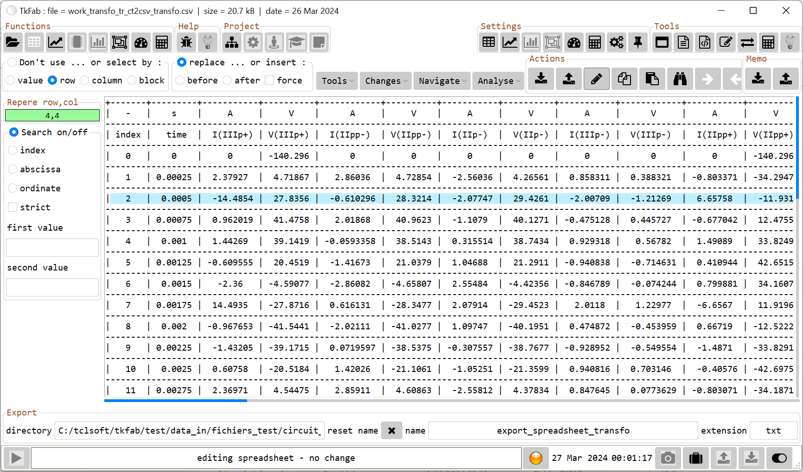Click the export name field
Viewport: 803px width, 472px height.
coord(563,431)
